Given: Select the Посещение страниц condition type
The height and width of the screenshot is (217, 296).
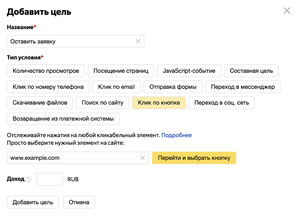Looking at the screenshot, I should [x=121, y=71].
